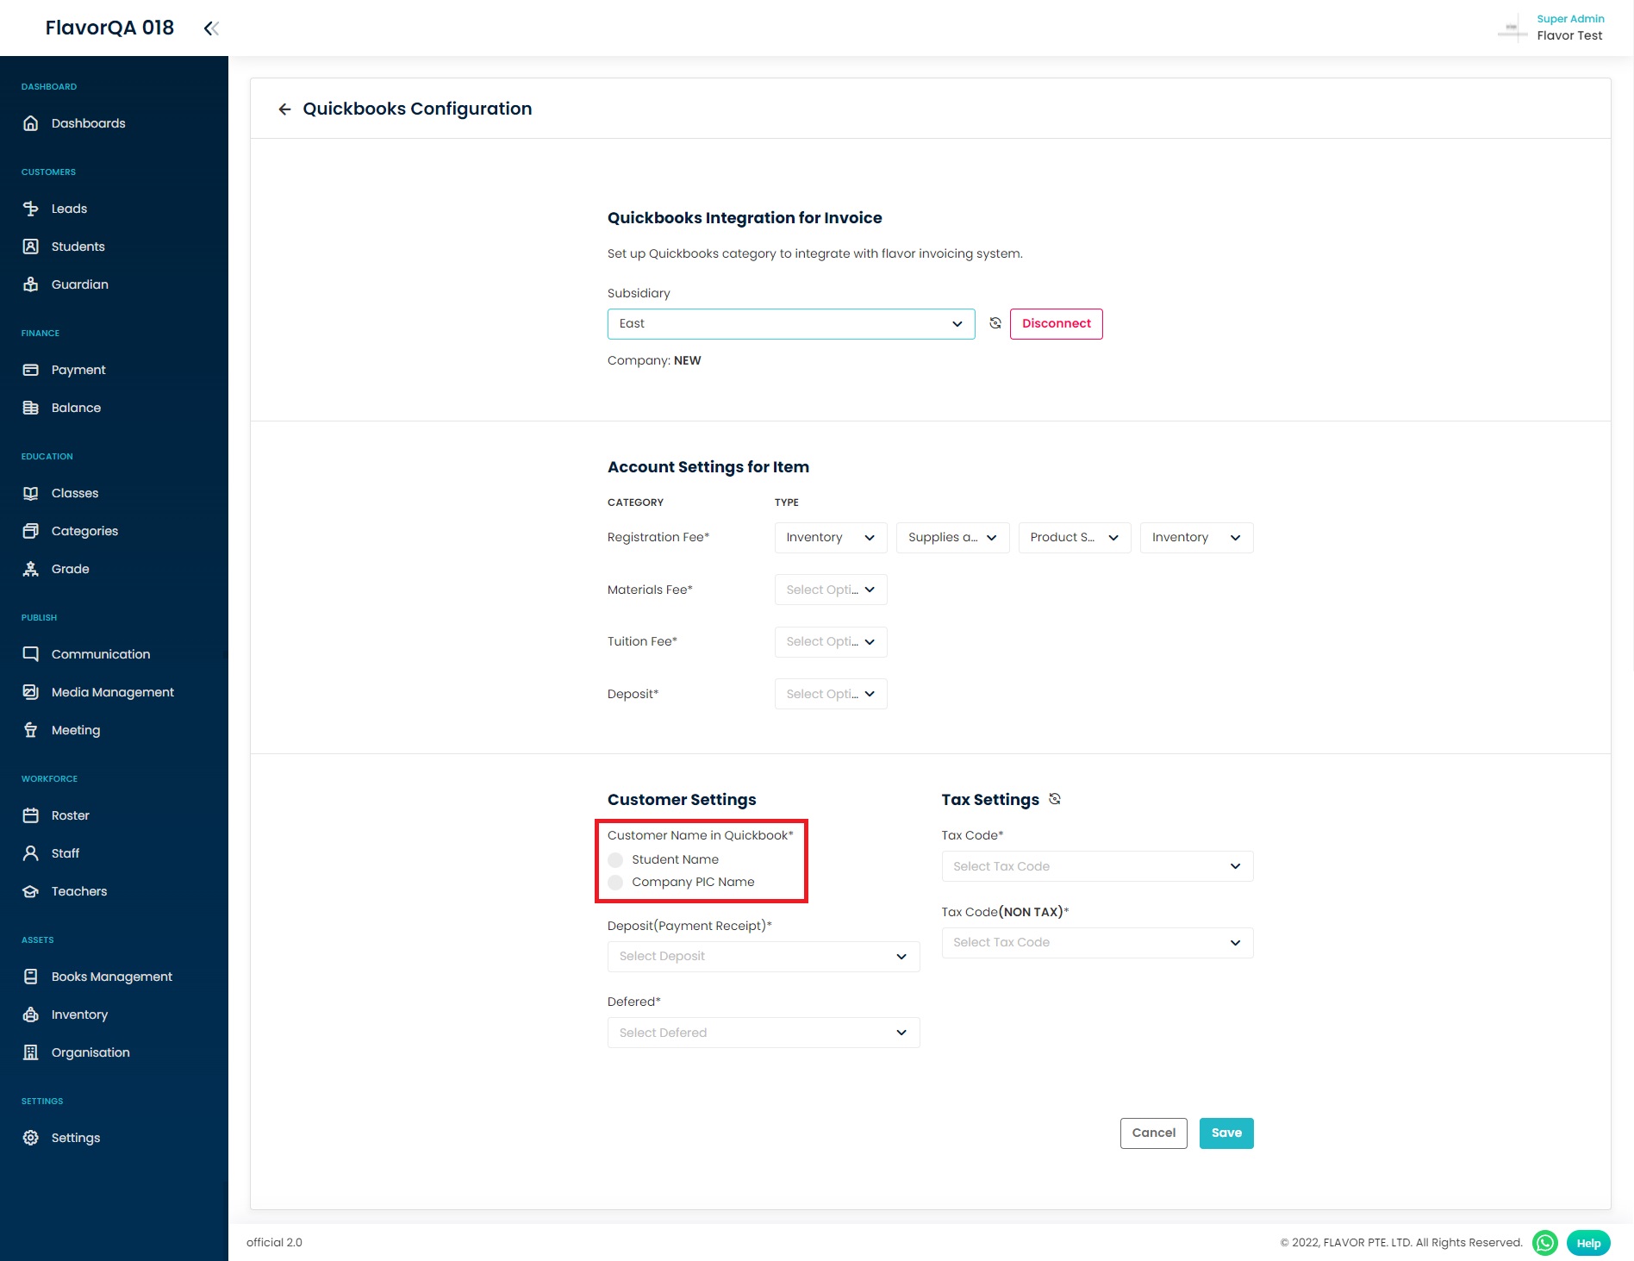Click the Communication chat icon
Screen dimensions: 1634x1261
[x=31, y=654]
